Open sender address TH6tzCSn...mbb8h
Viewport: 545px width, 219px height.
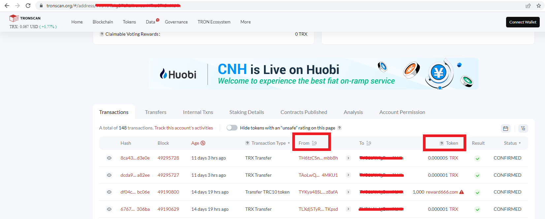318,158
